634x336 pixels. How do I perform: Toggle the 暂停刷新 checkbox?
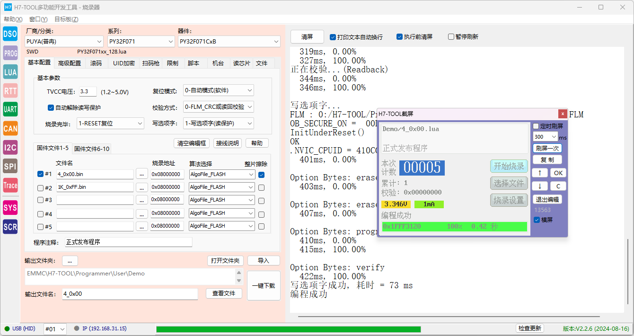click(451, 37)
